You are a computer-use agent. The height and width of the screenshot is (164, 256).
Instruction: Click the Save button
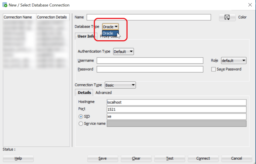(103, 158)
